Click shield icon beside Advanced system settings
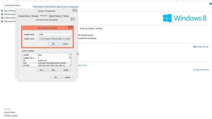The height and width of the screenshot is (119, 212). tap(2, 21)
